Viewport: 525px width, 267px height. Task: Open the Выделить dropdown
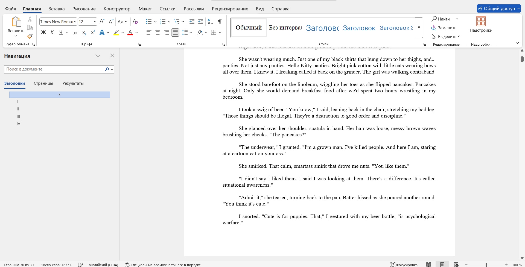click(x=446, y=36)
